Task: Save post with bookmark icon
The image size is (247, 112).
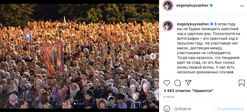Action: tap(241, 83)
